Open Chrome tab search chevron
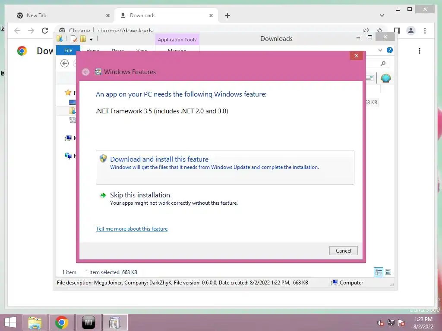This screenshot has width=442, height=331. [382, 16]
